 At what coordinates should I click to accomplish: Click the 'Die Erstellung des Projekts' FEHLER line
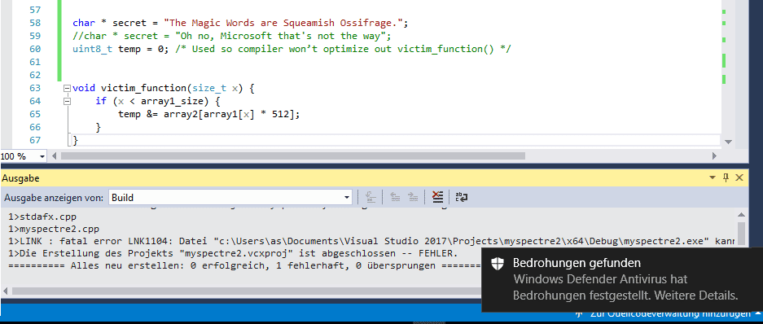click(233, 254)
